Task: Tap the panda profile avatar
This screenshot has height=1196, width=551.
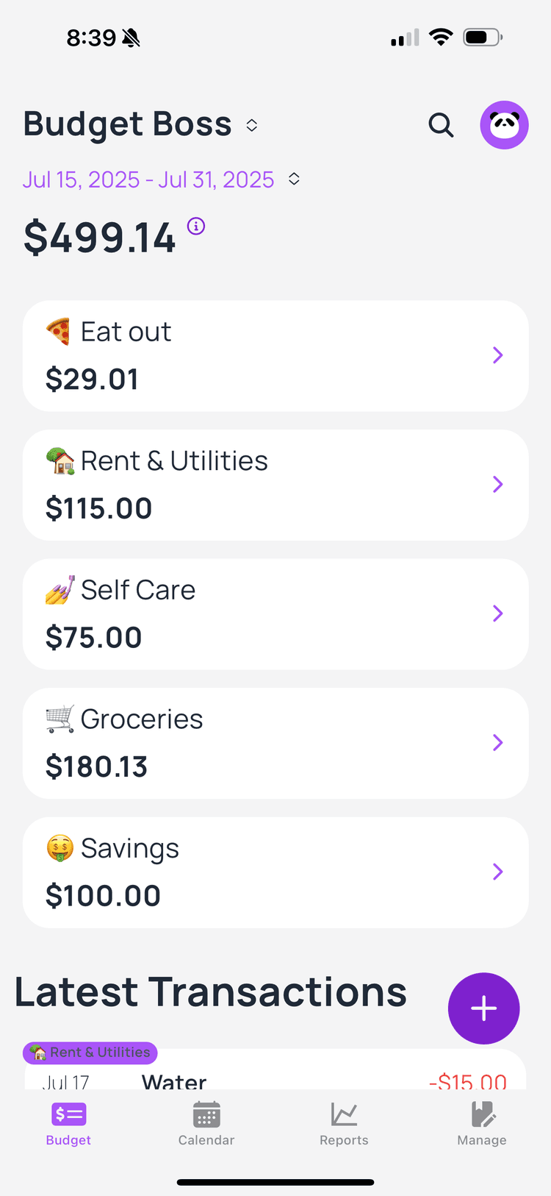Action: [504, 125]
